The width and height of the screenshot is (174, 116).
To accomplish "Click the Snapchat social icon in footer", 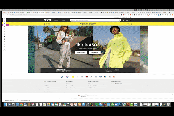I will [x=73, y=77].
